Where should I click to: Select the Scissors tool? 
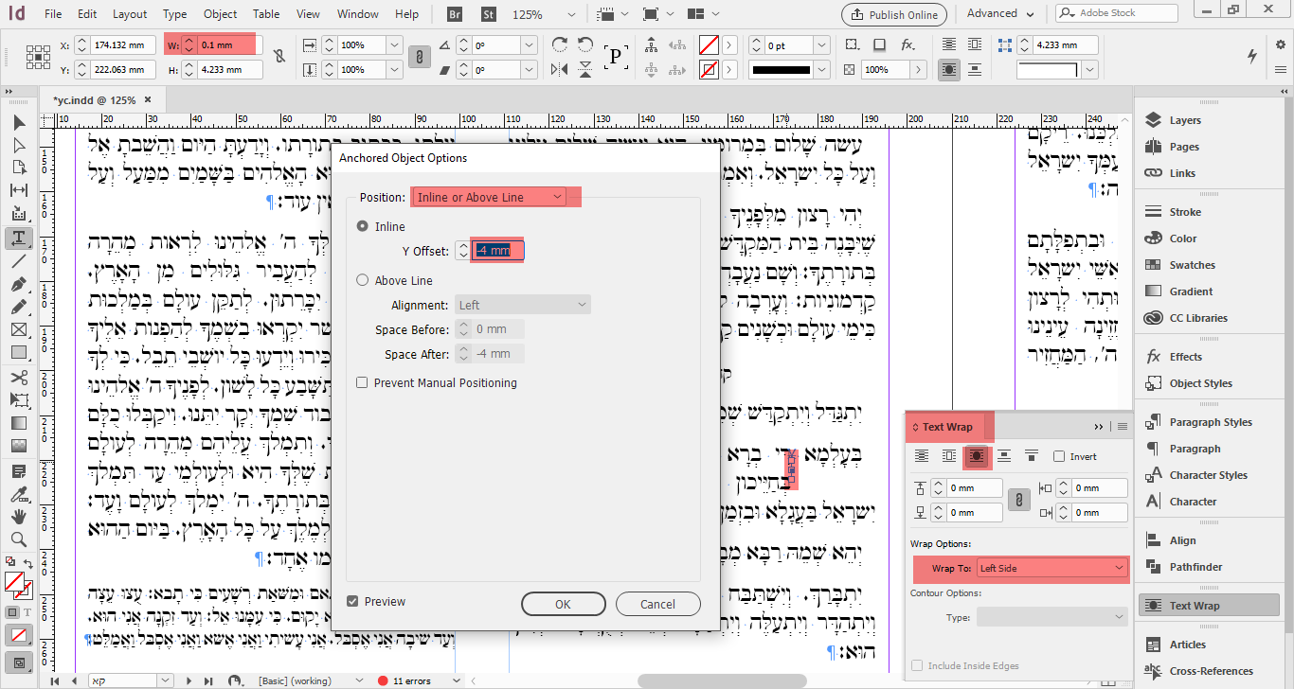[x=18, y=377]
